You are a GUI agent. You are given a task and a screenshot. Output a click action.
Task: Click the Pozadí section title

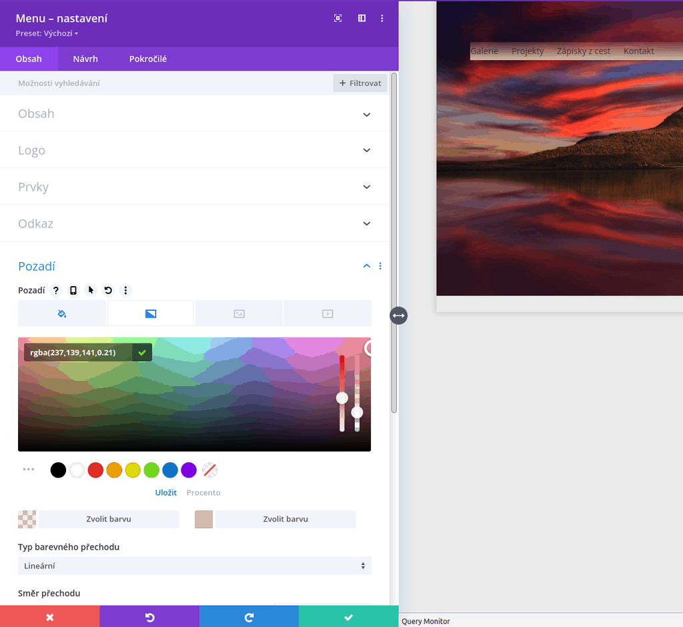(x=37, y=266)
